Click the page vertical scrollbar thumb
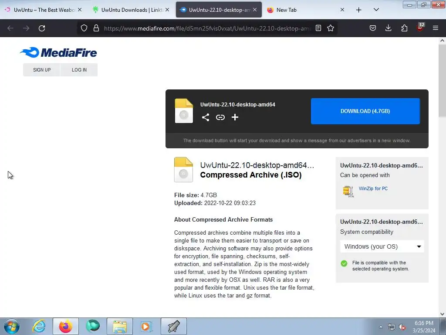Image resolution: width=446 pixels, height=335 pixels. (x=442, y=80)
